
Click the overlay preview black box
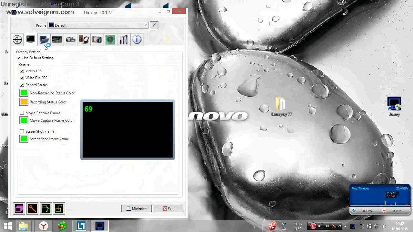tap(127, 130)
